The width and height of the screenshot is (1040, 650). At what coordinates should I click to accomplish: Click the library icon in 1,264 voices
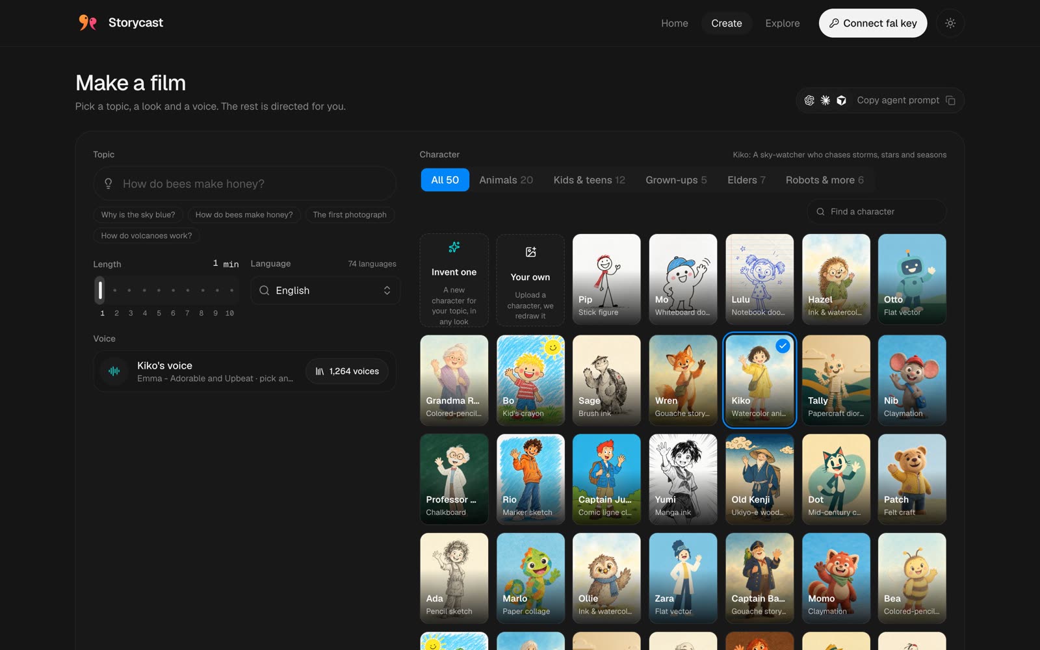tap(320, 371)
